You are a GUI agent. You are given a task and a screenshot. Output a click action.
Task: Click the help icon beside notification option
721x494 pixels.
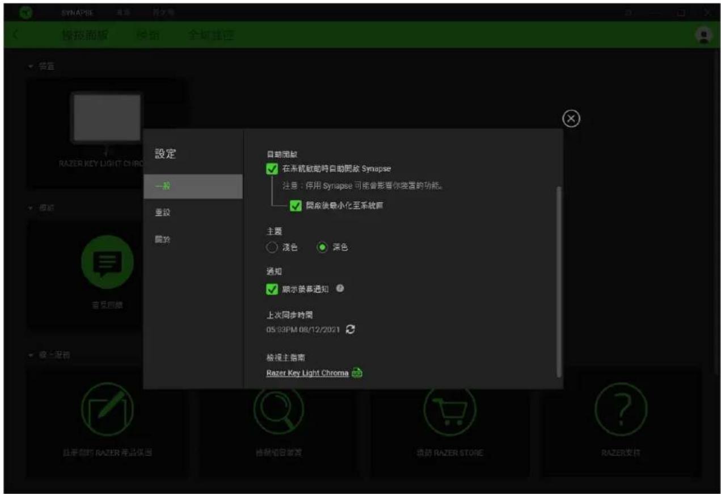[340, 288]
